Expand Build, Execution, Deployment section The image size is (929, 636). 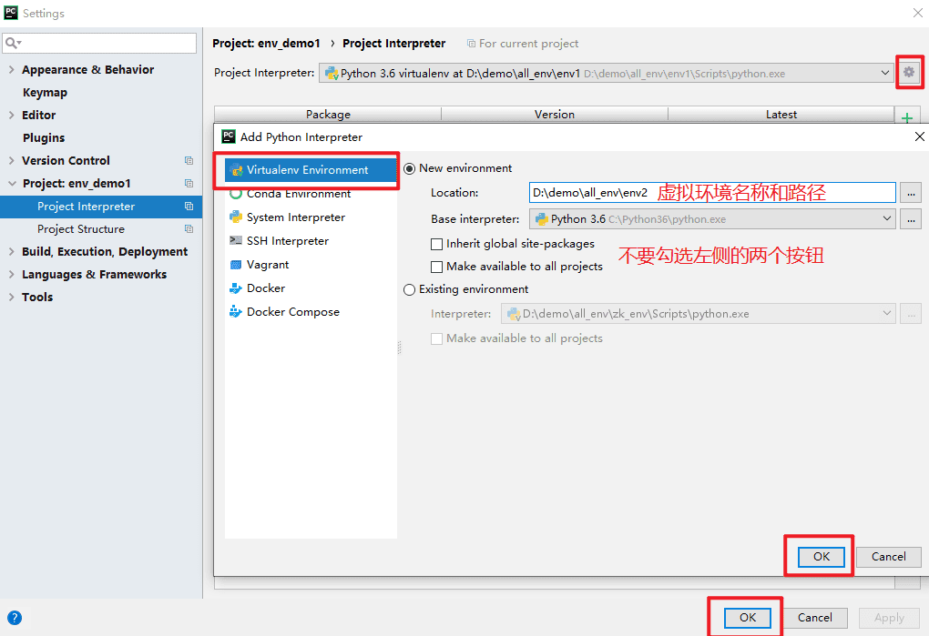click(11, 251)
